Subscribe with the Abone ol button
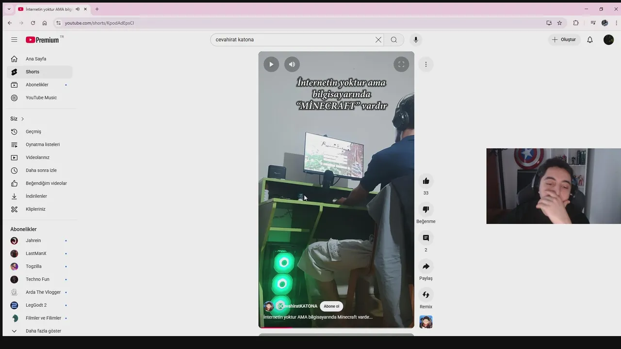The height and width of the screenshot is (349, 621). pos(331,306)
